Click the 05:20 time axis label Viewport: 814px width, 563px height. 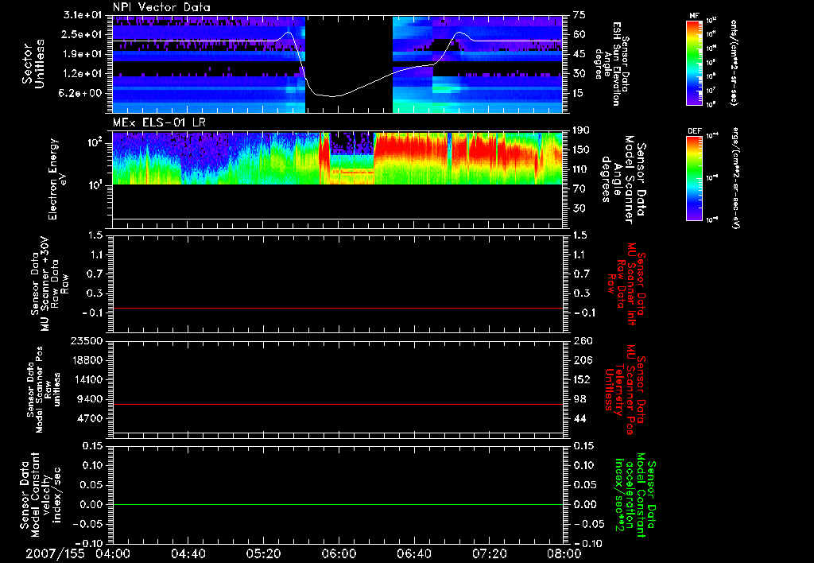coord(263,553)
